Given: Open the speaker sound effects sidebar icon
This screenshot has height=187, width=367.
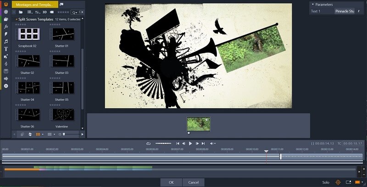Looking at the screenshot, I should coord(6,78).
